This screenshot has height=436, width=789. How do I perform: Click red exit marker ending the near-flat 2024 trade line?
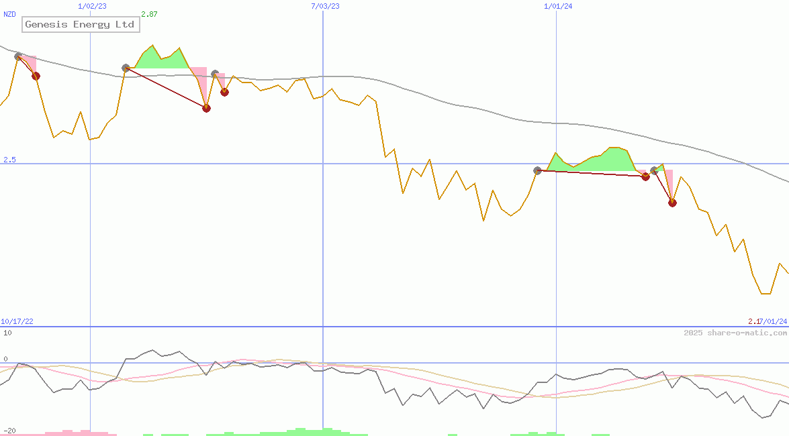tap(645, 176)
